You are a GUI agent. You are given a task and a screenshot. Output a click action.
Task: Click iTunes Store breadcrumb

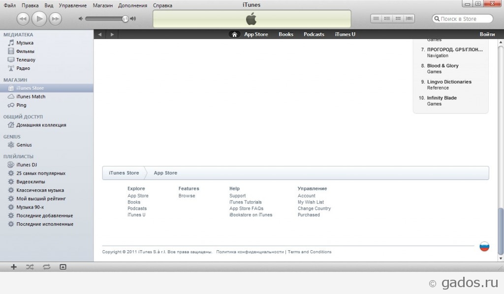[124, 173]
